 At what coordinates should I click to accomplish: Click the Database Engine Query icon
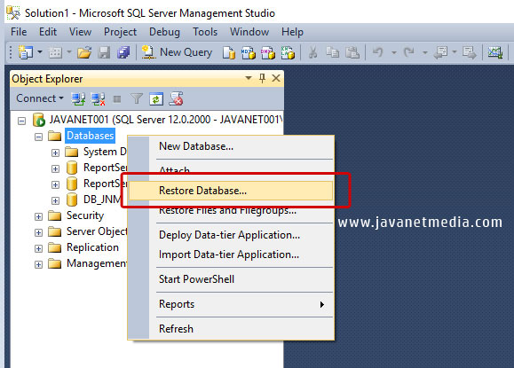tap(229, 52)
